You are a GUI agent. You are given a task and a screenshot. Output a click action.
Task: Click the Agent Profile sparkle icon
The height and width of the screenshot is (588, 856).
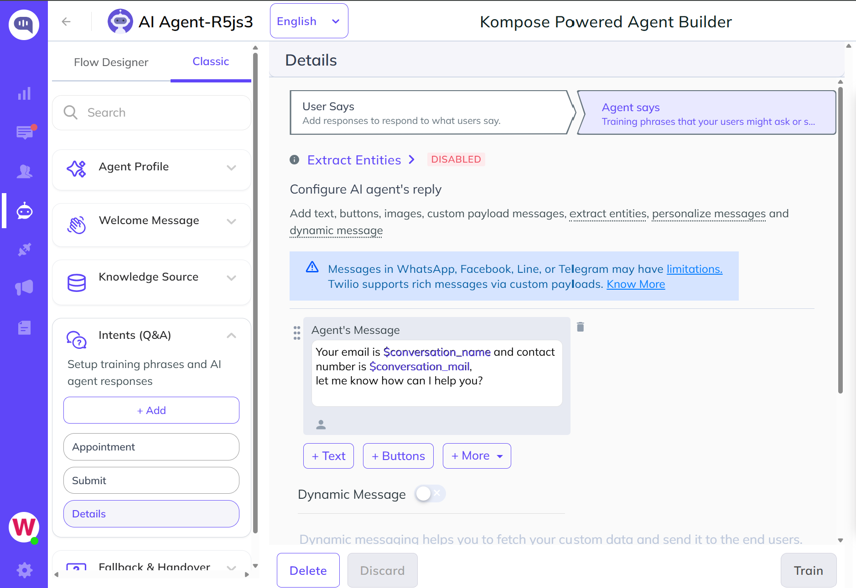tap(76, 168)
